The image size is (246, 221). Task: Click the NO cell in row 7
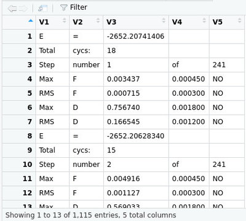pos(228,122)
